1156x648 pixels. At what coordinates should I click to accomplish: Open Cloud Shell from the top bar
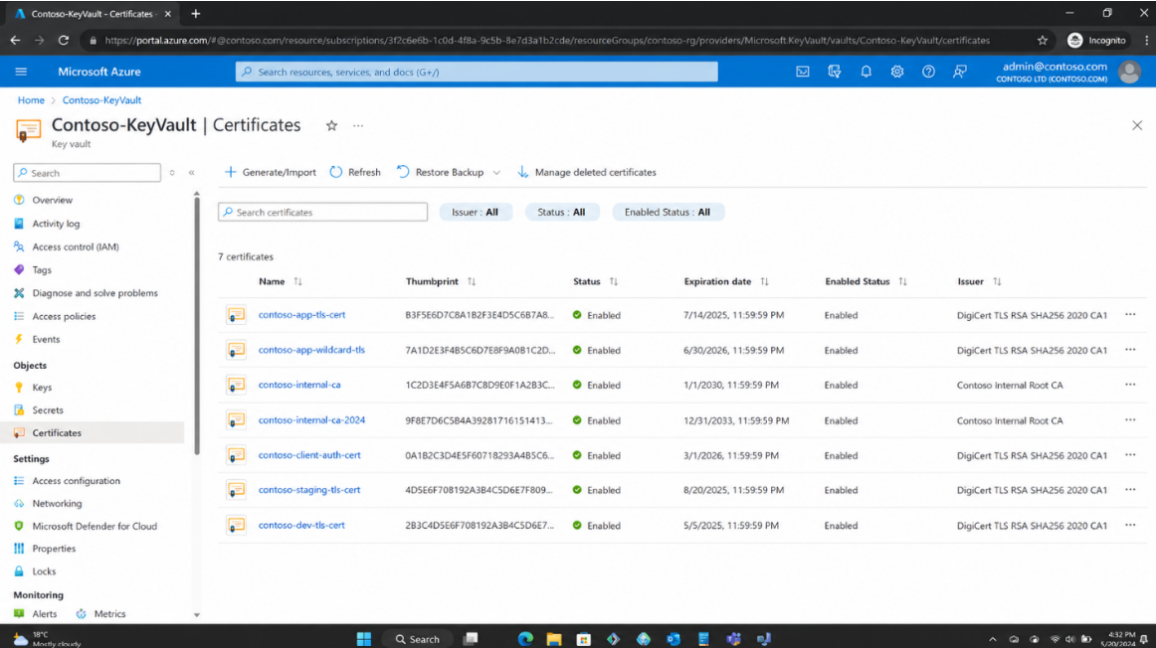tap(802, 72)
